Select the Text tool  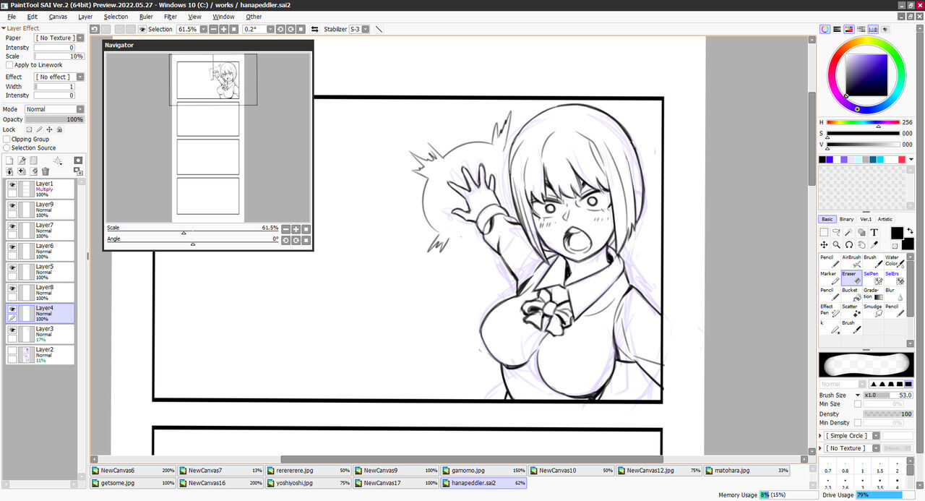[x=874, y=233]
